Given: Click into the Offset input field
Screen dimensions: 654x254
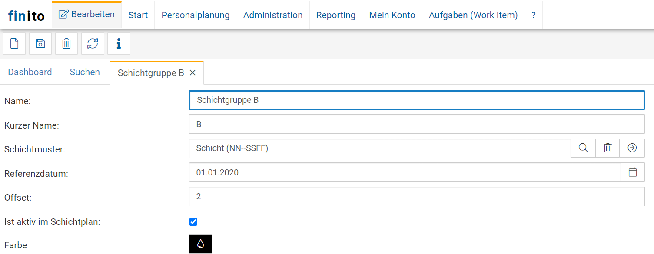Looking at the screenshot, I should [416, 197].
